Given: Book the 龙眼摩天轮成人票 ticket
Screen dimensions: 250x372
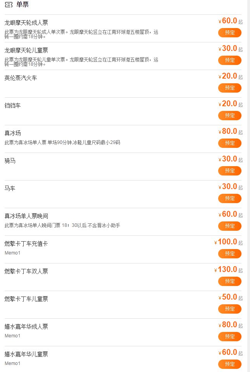Looking at the screenshot, I should (230, 32).
